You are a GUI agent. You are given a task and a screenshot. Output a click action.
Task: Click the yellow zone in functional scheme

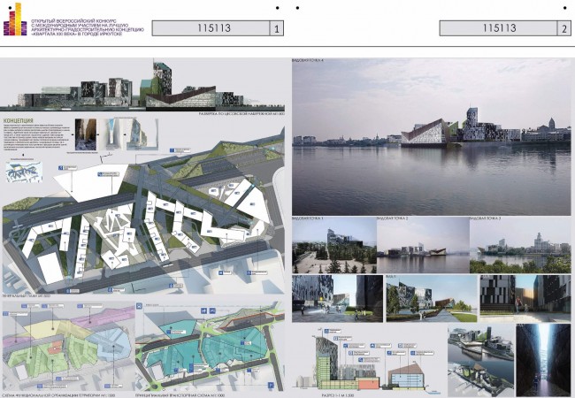(55, 330)
